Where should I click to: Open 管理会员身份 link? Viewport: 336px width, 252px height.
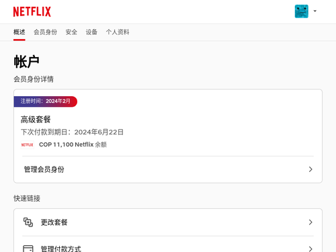tap(168, 169)
